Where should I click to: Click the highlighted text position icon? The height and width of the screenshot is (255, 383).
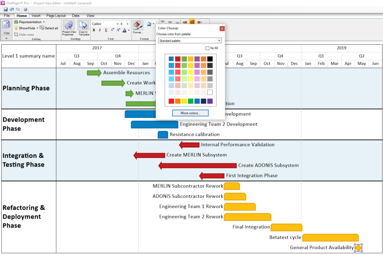click(x=192, y=22)
